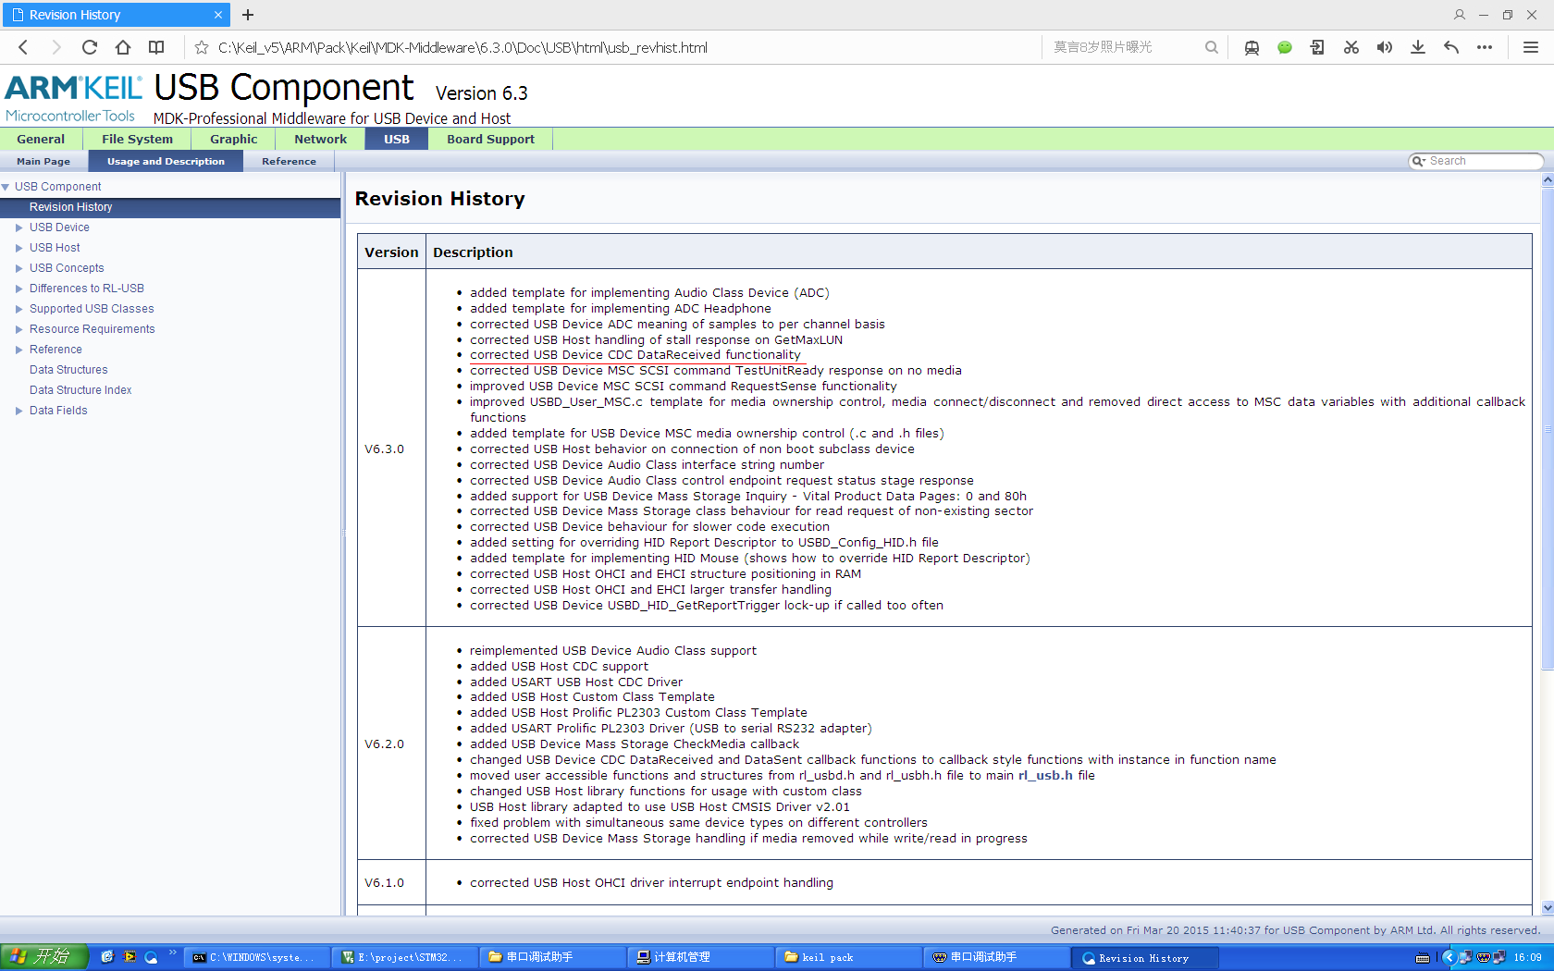Open Data Structures in the sidebar tree
This screenshot has height=971, width=1554.
click(x=68, y=370)
